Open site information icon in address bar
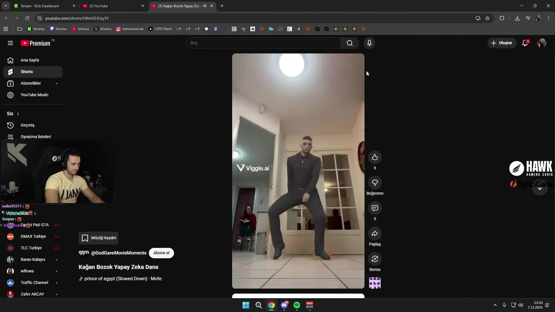 [x=39, y=18]
